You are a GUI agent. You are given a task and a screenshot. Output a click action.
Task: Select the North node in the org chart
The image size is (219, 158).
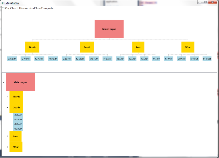[x=32, y=47]
